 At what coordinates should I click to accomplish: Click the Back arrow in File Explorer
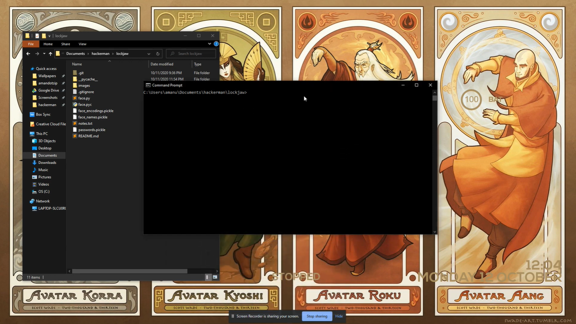point(28,54)
